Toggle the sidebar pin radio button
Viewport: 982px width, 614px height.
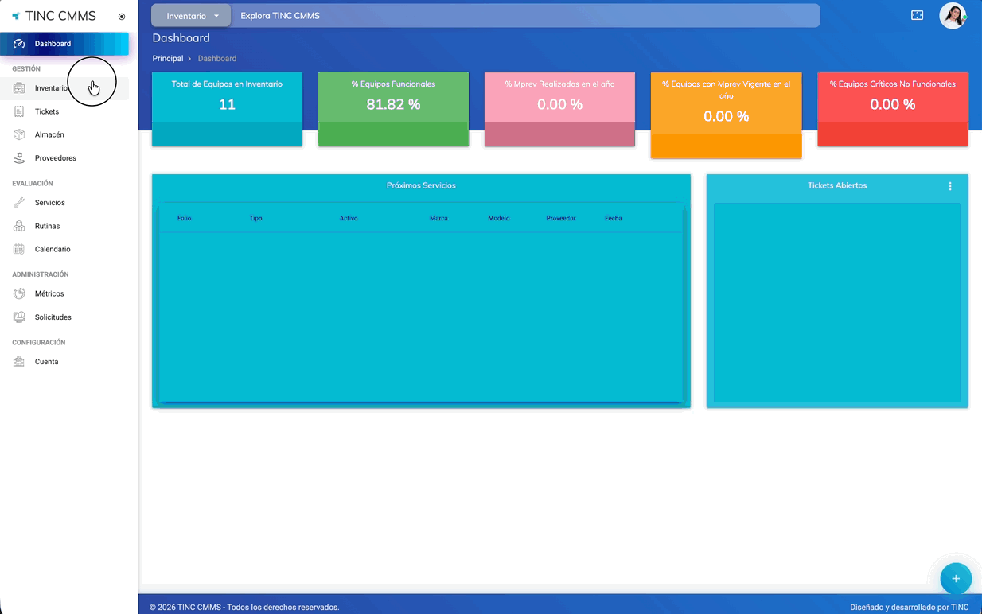pos(122,17)
